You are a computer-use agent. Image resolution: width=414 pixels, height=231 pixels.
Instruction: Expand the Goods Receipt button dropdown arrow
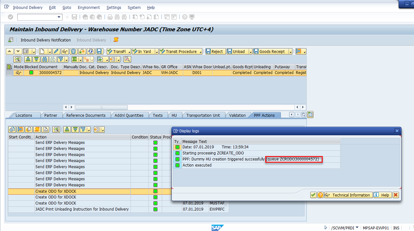pyautogui.click(x=290, y=52)
